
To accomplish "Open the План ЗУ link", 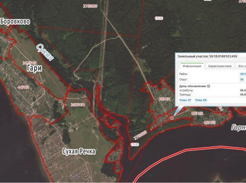I will 185,100.
